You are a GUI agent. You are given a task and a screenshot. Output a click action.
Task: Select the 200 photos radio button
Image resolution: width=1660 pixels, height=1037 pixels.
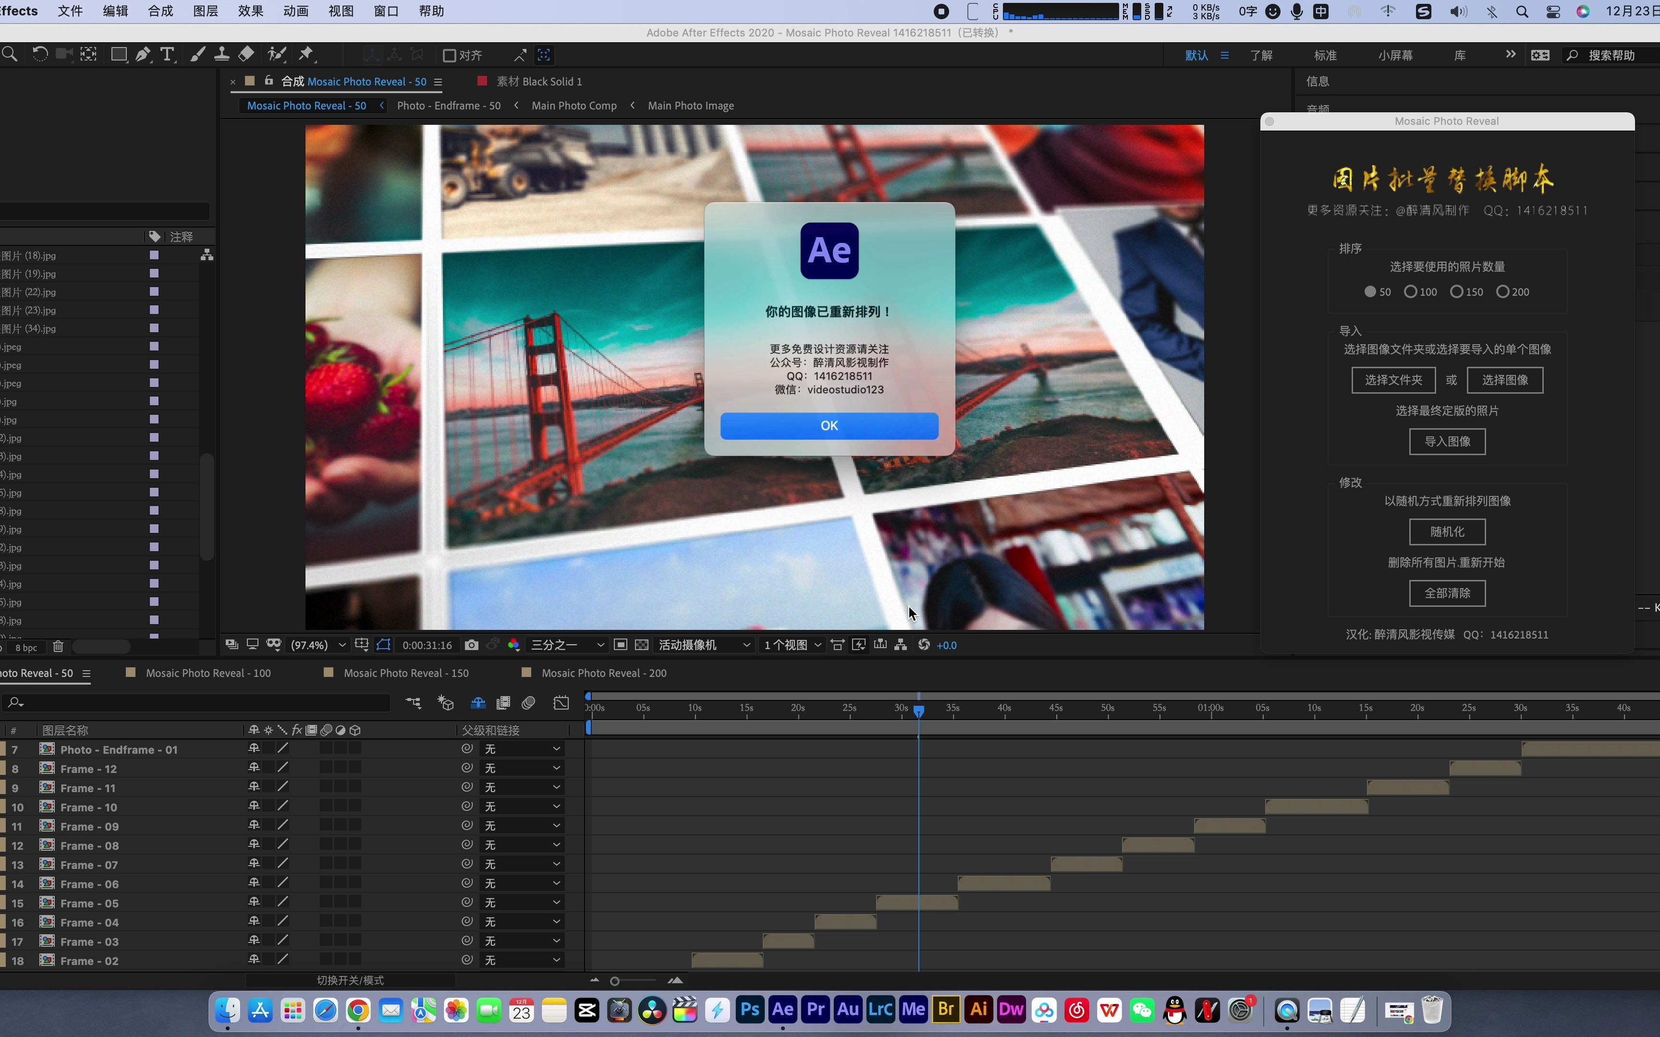click(x=1502, y=291)
